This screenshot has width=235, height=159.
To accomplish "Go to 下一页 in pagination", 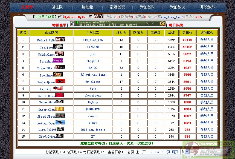I will pos(165,152).
